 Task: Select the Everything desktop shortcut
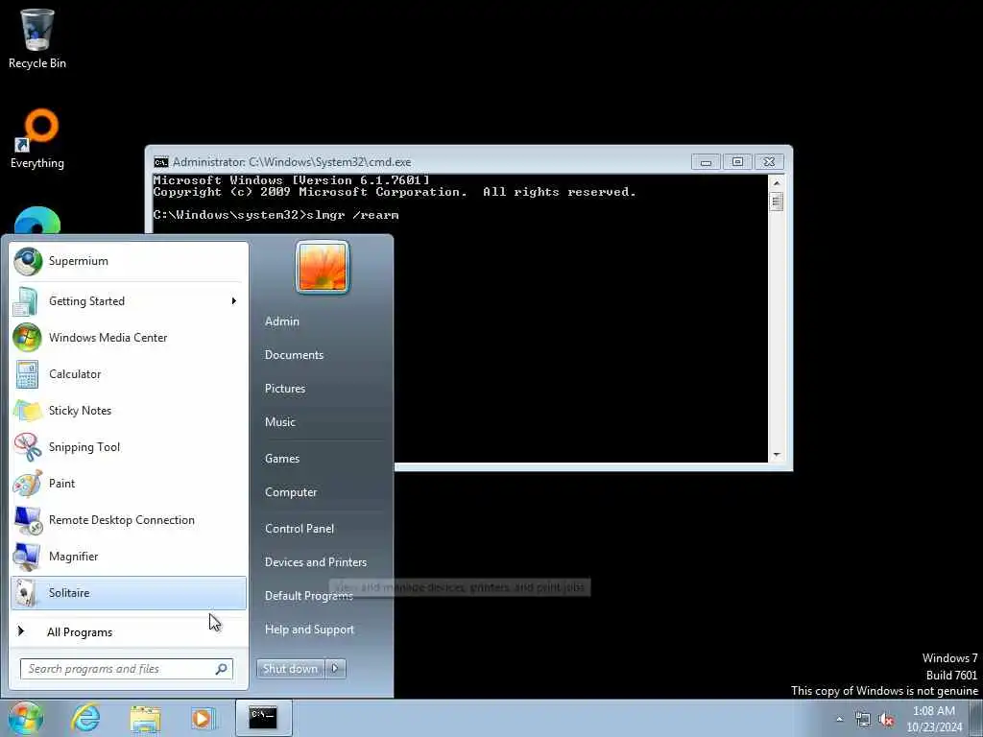point(37,139)
